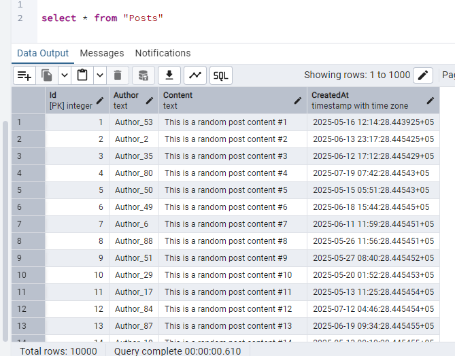The width and height of the screenshot is (455, 356).
Task: Select row header number 13
Action: click(x=29, y=326)
